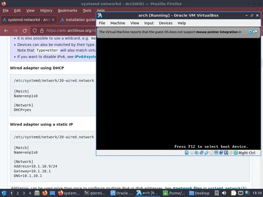Click Right Ctrl host key label

click(247, 153)
